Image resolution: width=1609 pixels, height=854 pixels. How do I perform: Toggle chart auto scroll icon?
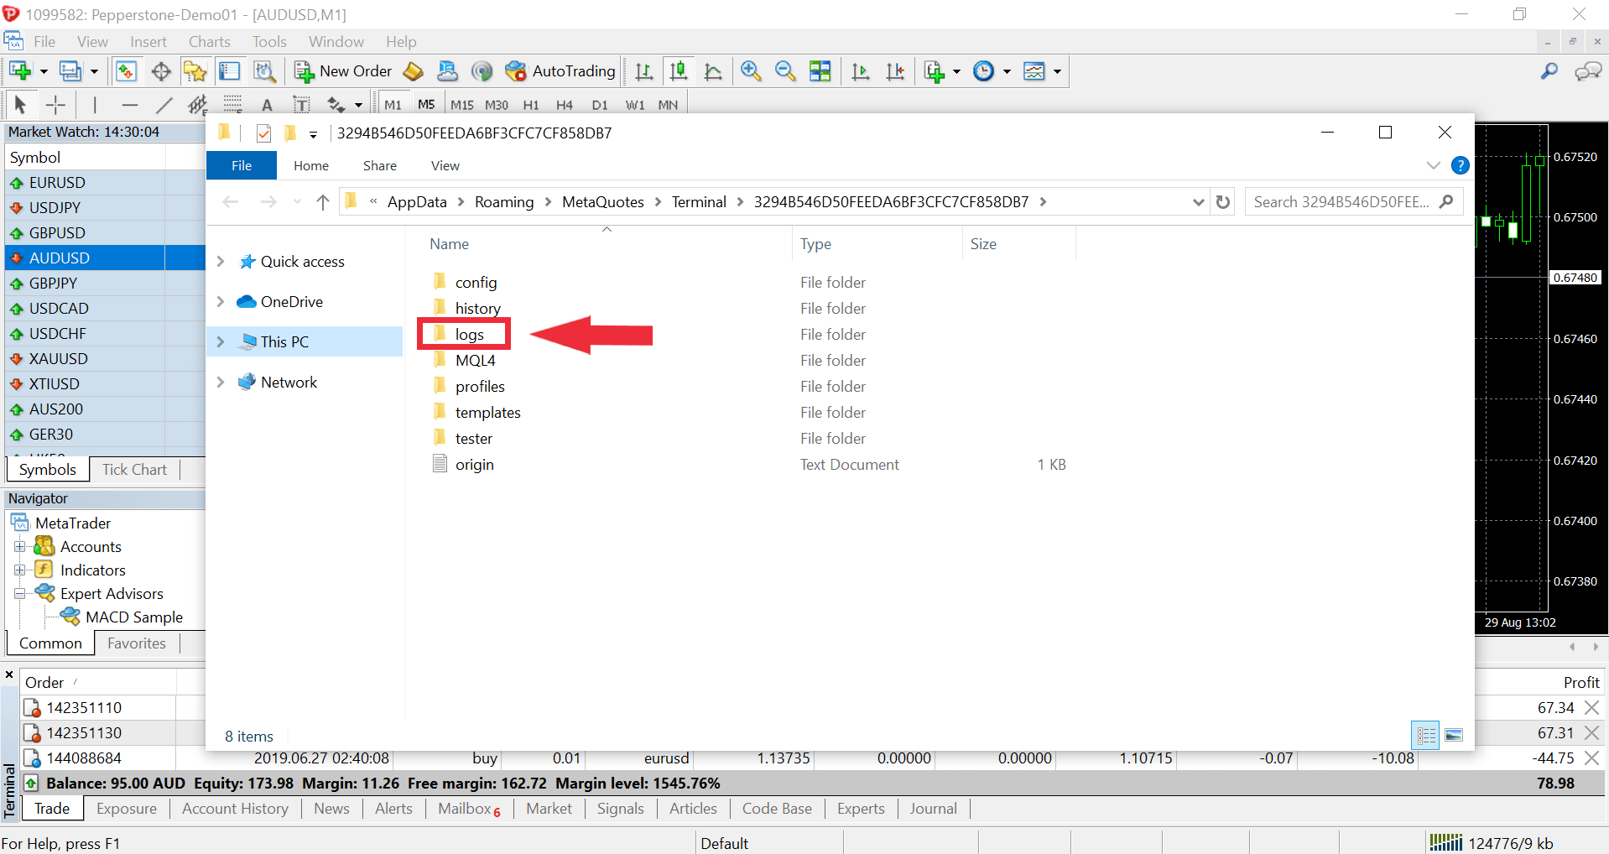click(861, 71)
